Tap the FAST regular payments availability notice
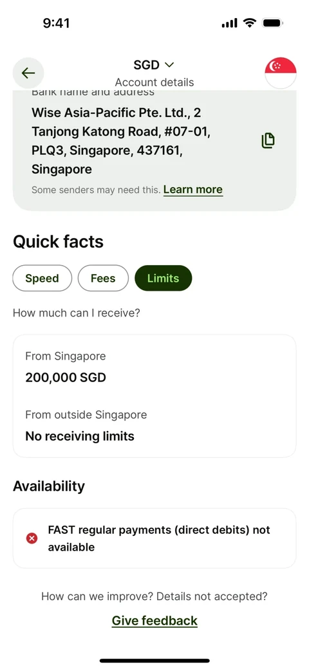309x669 pixels. click(154, 538)
